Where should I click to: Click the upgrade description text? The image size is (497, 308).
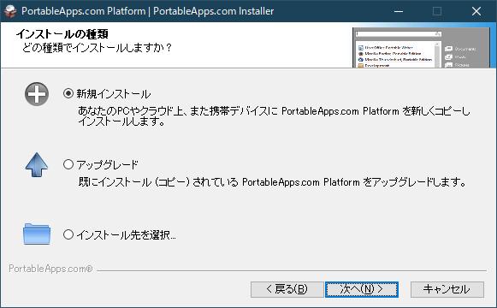coord(272,182)
